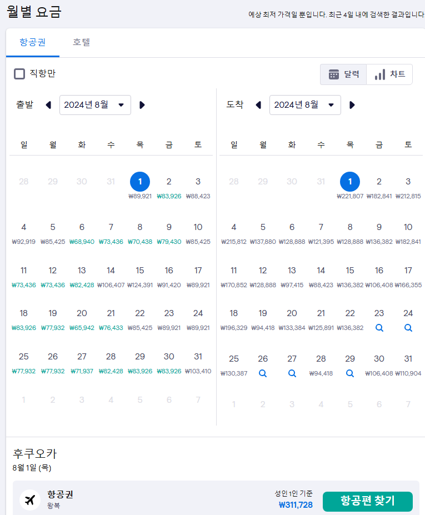Image resolution: width=425 pixels, height=515 pixels.
Task: Select departure date 27 priced ₩71,937
Action: [82, 363]
